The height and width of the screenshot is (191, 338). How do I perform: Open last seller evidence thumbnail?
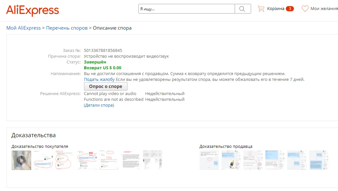pos(319,160)
